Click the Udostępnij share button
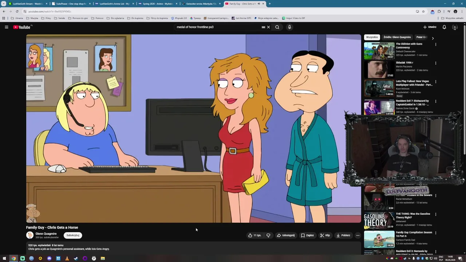466x262 pixels. pyautogui.click(x=286, y=235)
